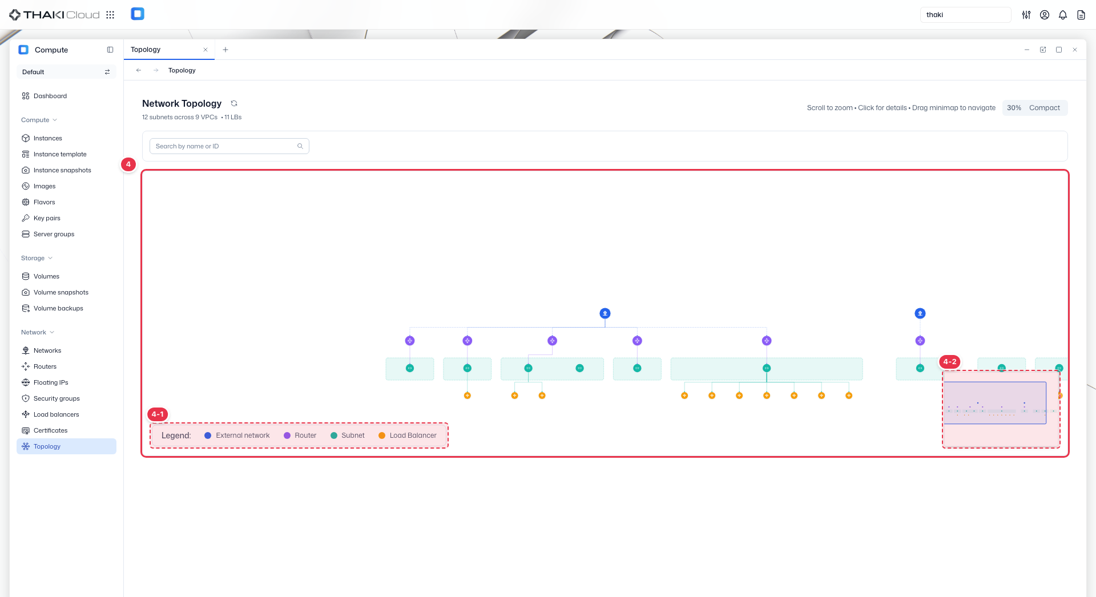Refresh the Network Topology
The height and width of the screenshot is (597, 1096).
coord(234,103)
